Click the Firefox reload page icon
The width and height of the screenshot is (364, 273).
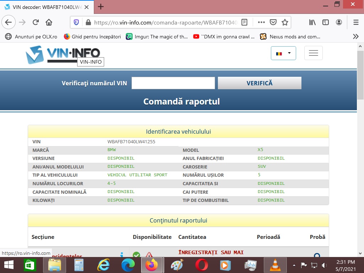(x=36, y=22)
